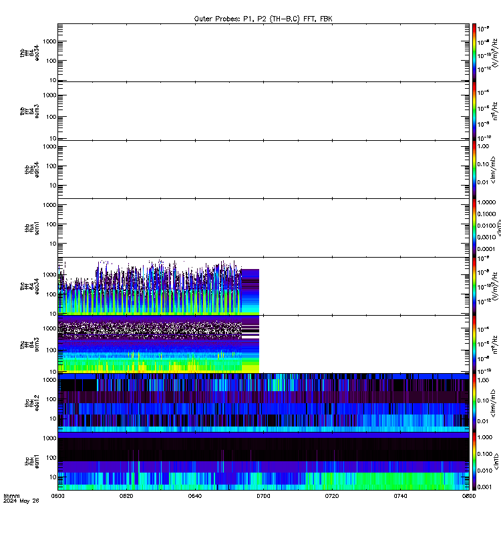Click the 0720 time axis label
The width and height of the screenshot is (501, 534).
tap(332, 496)
